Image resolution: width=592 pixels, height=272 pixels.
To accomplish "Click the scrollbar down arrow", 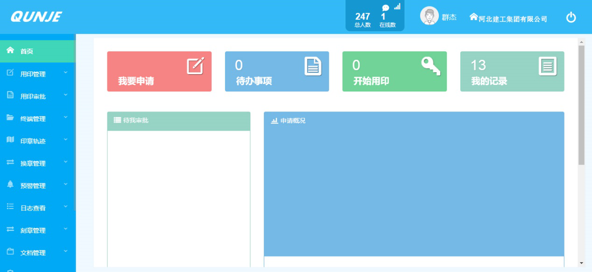I will (x=581, y=263).
